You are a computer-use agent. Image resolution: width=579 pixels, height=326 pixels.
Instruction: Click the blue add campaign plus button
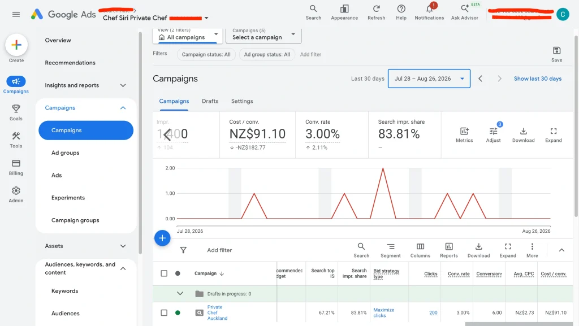(x=162, y=238)
